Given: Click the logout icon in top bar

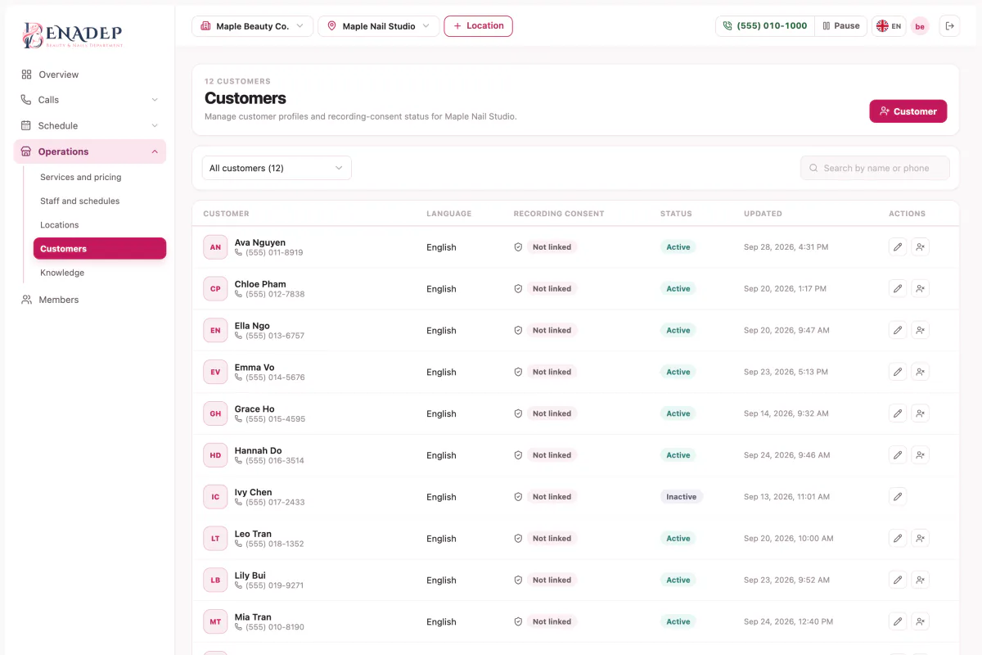Looking at the screenshot, I should 949,26.
